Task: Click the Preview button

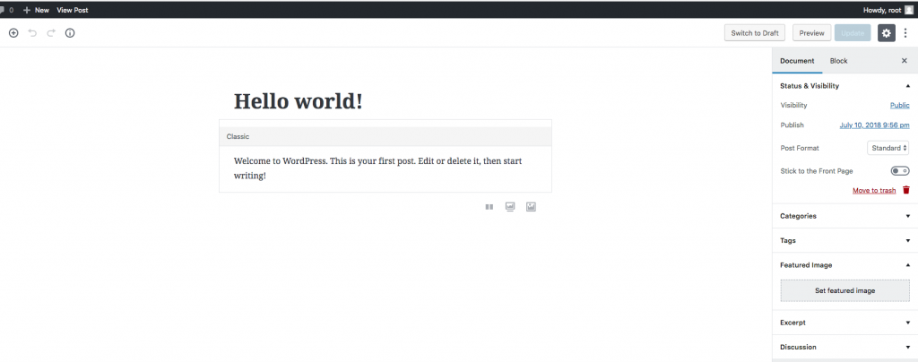Action: click(812, 33)
